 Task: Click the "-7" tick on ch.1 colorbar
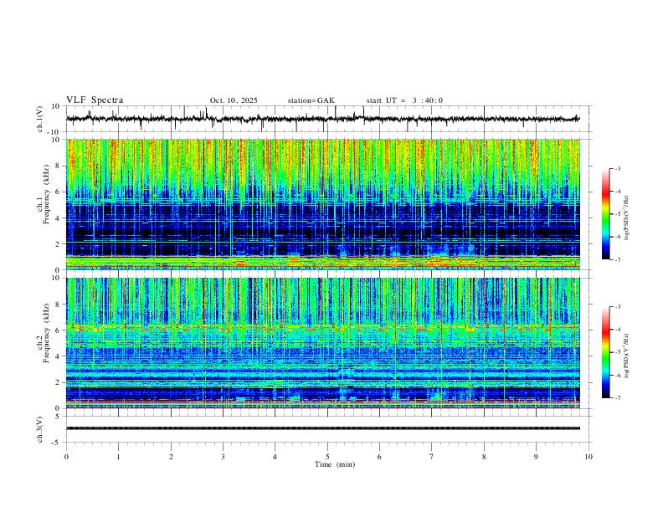(617, 260)
